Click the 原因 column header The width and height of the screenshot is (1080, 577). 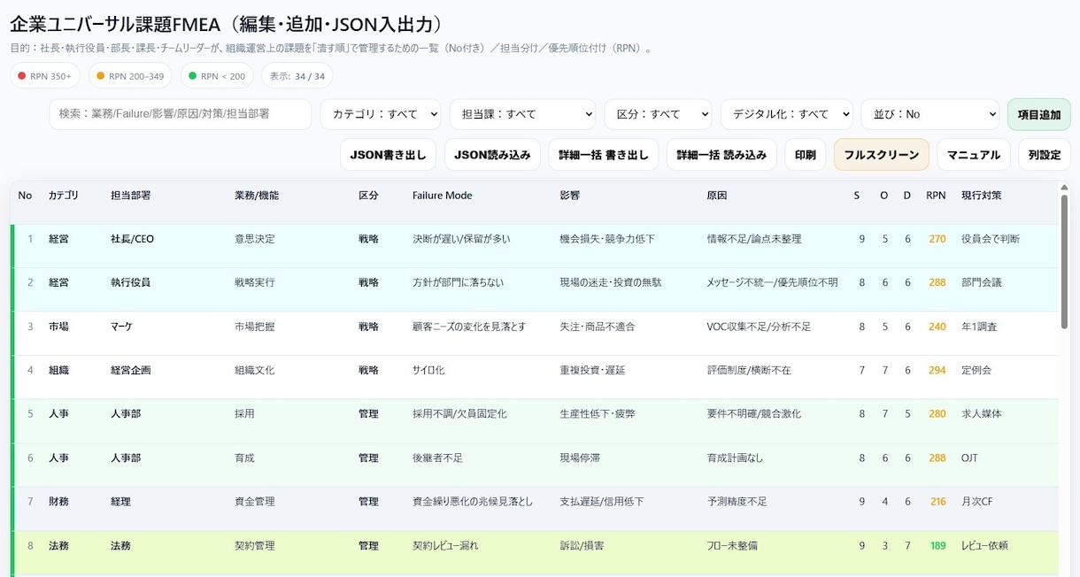pyautogui.click(x=717, y=196)
